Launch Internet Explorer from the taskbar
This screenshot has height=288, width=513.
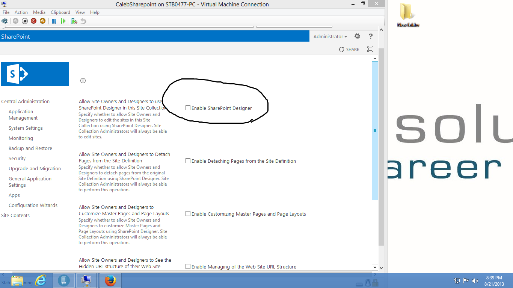pyautogui.click(x=41, y=280)
